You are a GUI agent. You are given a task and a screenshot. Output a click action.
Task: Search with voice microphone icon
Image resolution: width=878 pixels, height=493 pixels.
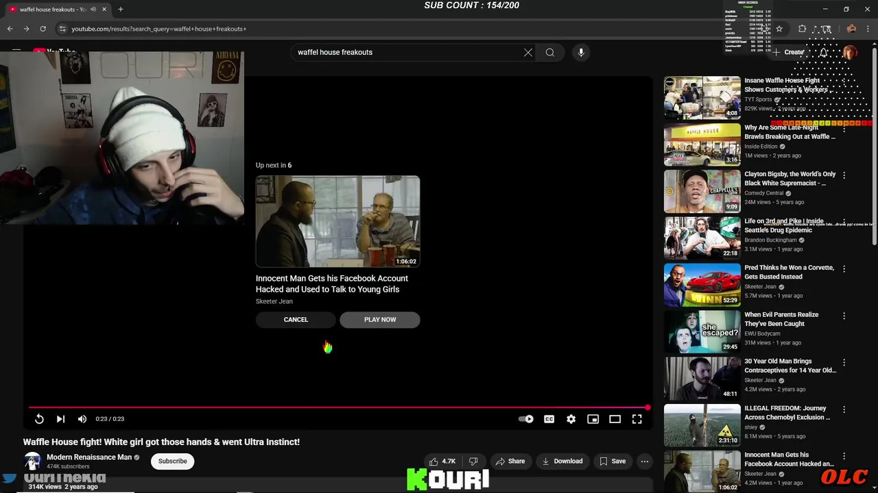[581, 52]
